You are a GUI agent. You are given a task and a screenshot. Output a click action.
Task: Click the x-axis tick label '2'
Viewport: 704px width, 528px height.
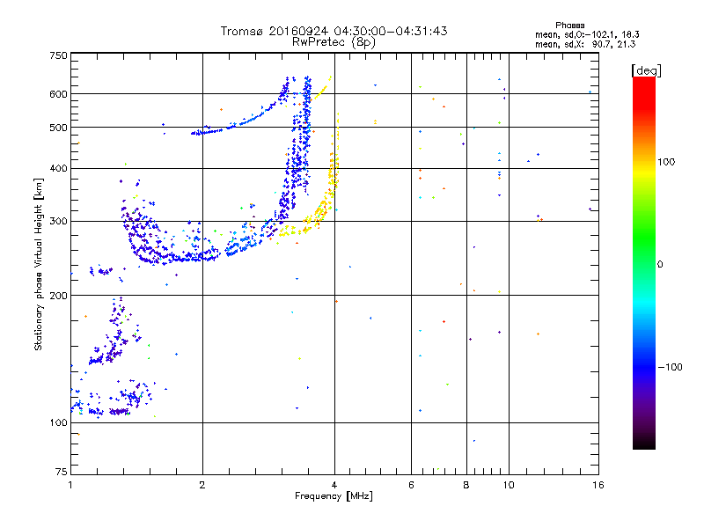point(202,485)
